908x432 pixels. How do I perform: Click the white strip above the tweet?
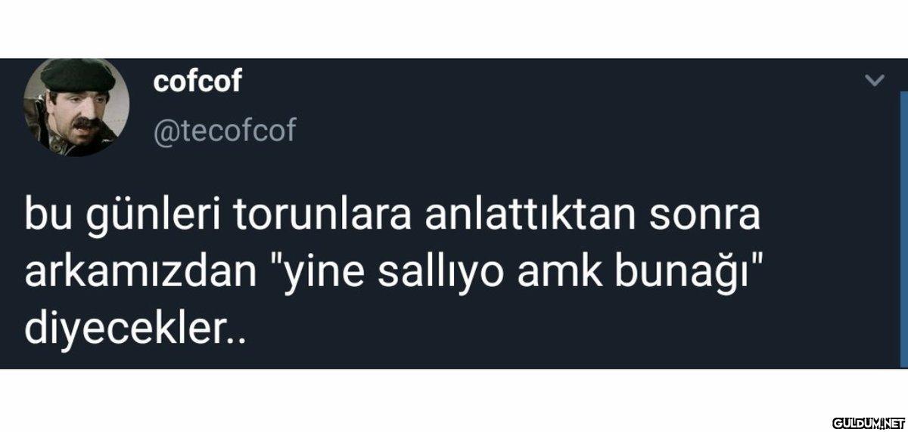(454, 29)
